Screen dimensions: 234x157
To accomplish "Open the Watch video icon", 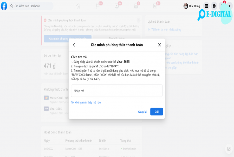I will pos(117,6).
